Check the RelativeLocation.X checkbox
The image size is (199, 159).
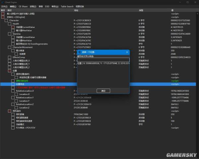click(x=13, y=91)
